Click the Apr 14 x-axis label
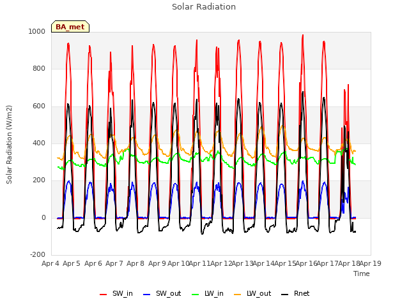Viewport: 409px width, 306px height. 263,263
